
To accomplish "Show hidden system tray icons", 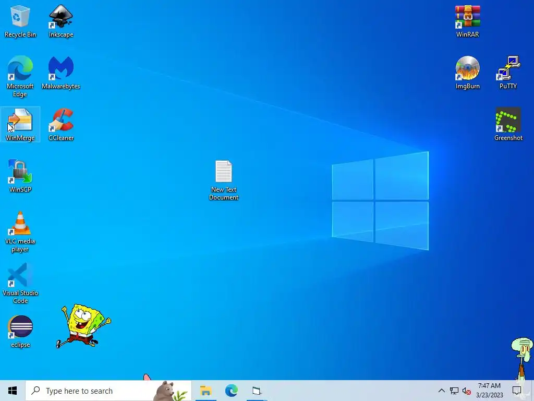I will point(441,391).
